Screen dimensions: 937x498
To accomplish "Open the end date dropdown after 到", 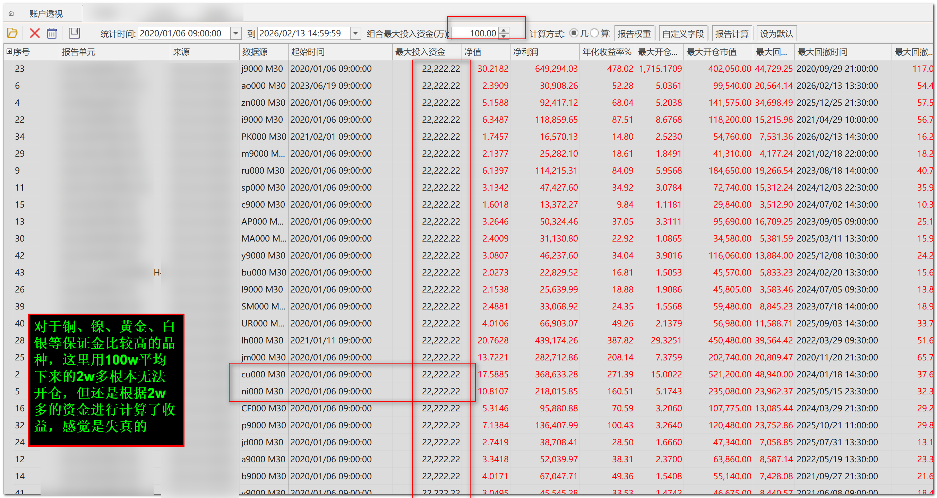I will pos(355,33).
